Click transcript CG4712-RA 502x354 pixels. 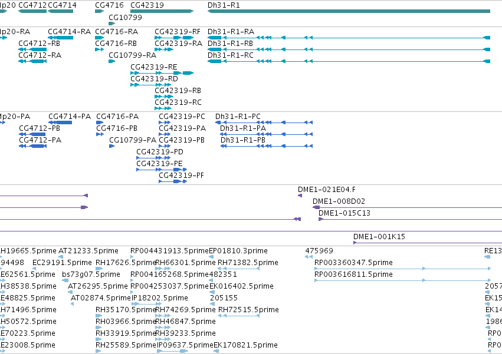click(32, 61)
